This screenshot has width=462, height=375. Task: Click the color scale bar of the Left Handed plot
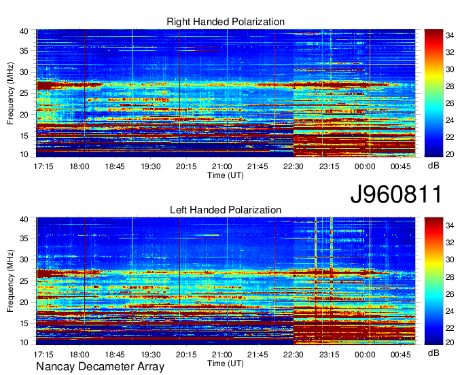(x=433, y=281)
